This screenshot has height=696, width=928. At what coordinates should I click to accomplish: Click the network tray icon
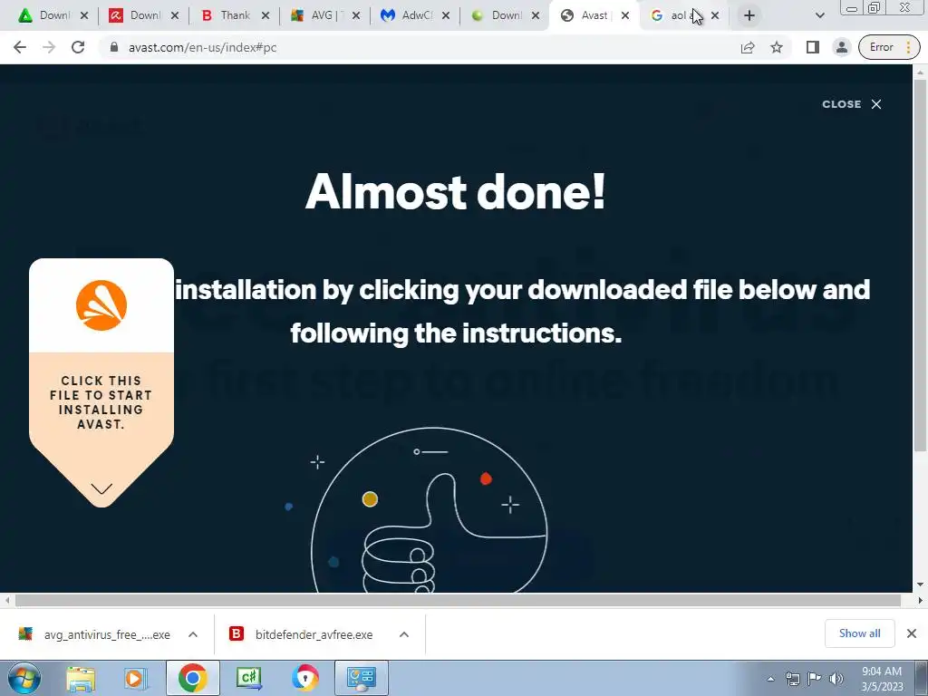click(x=792, y=679)
